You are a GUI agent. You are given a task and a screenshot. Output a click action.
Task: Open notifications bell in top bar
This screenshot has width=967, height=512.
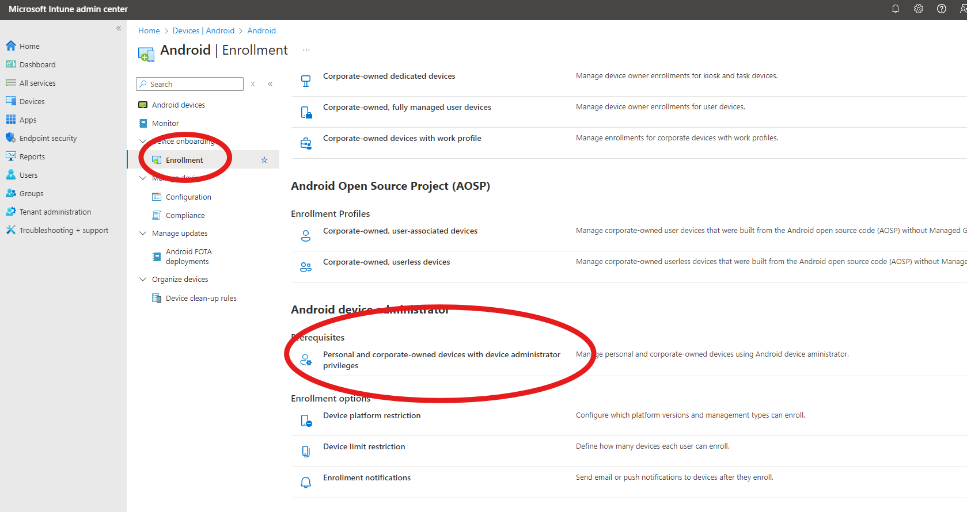pyautogui.click(x=896, y=9)
